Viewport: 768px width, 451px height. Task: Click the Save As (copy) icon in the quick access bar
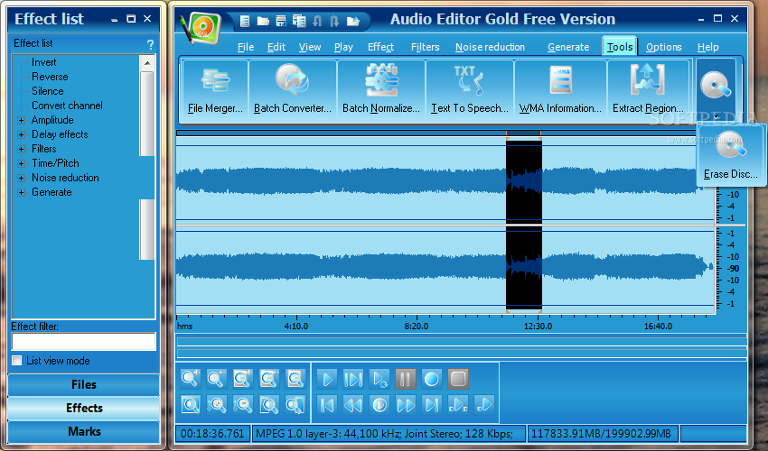coord(299,21)
